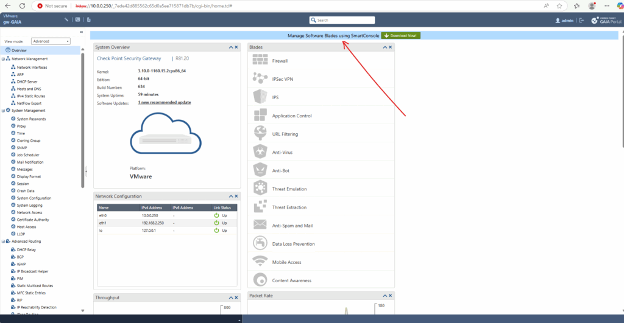This screenshot has width=624, height=323.
Task: Collapse the Advanced Routing tree node
Action: (3, 241)
